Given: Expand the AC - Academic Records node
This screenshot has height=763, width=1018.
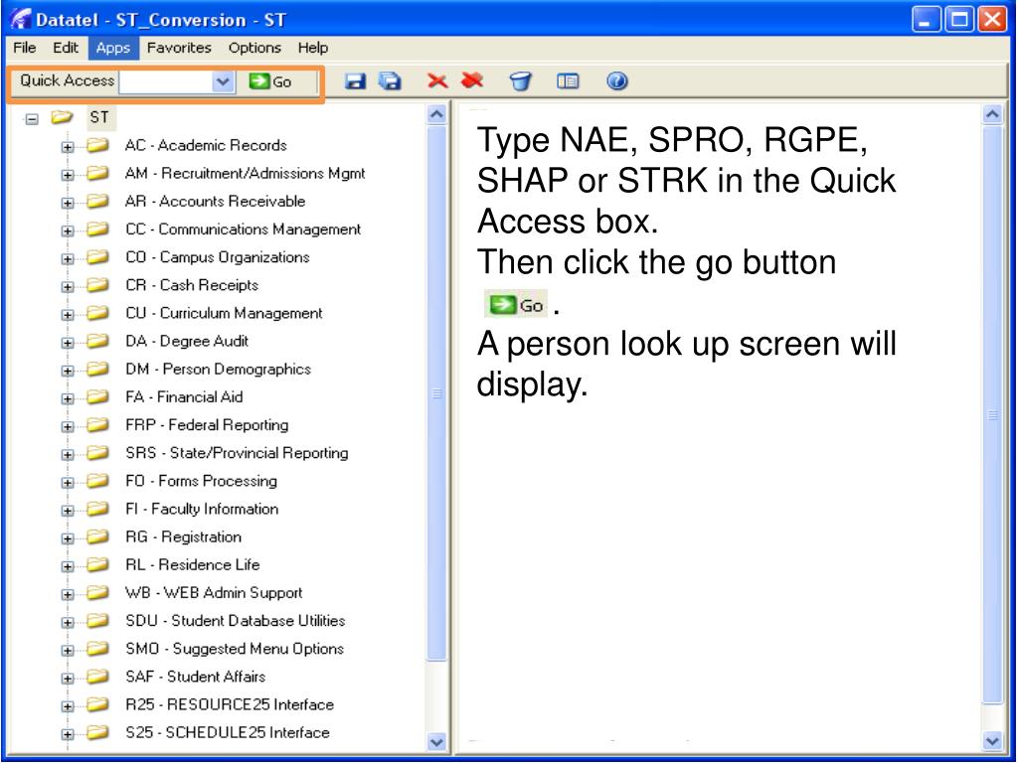Looking at the screenshot, I should [x=68, y=147].
